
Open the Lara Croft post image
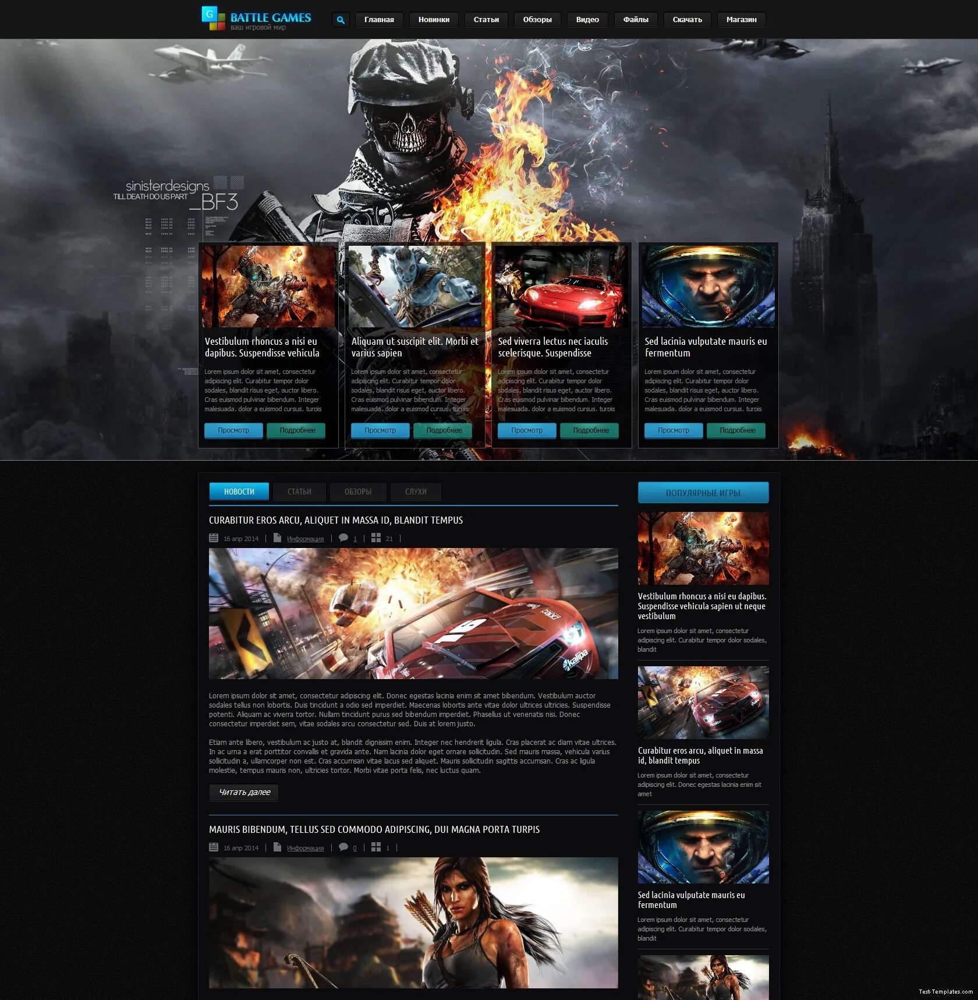click(x=413, y=923)
